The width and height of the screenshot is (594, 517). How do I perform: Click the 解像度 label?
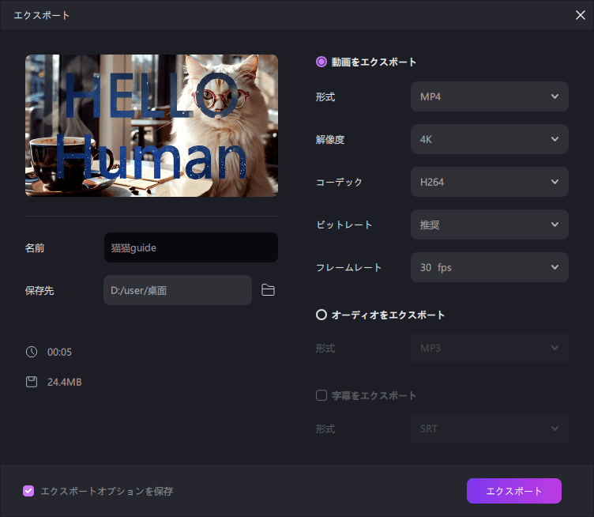(330, 139)
